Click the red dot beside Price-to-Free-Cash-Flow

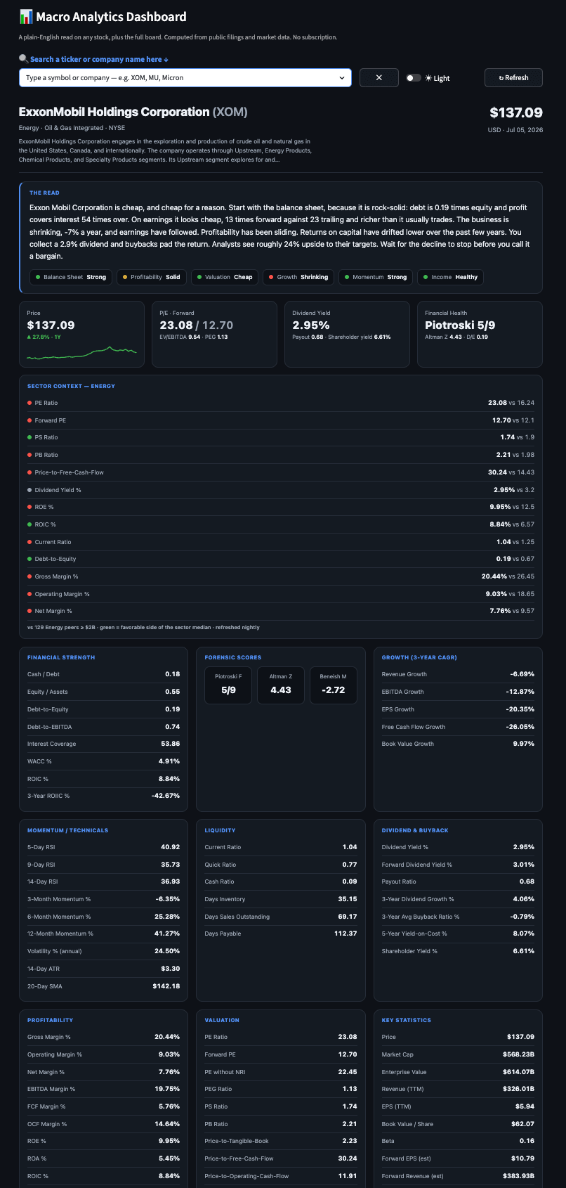[x=29, y=472]
